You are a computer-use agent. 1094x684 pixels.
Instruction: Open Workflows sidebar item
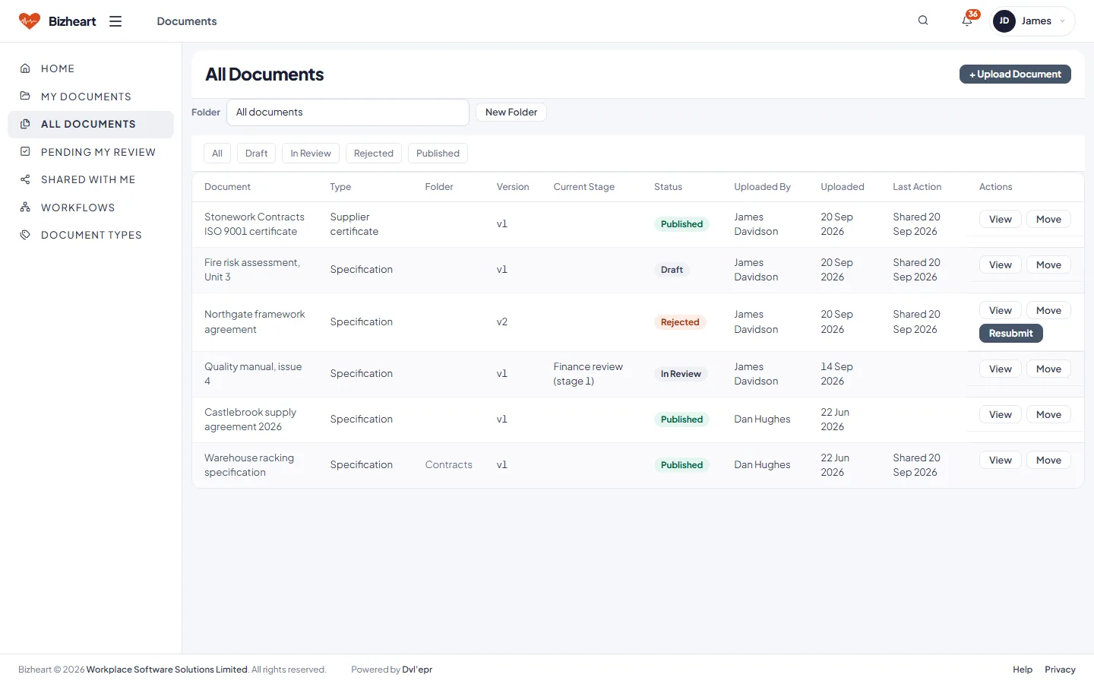click(90, 207)
